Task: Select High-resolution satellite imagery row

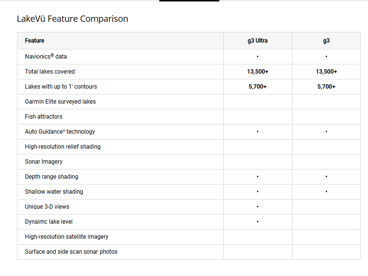Action: (189, 237)
